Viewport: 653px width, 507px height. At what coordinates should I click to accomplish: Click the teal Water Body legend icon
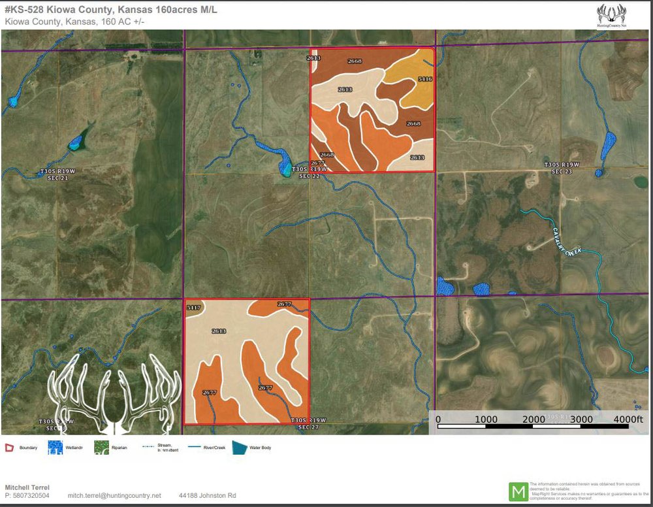[240, 448]
